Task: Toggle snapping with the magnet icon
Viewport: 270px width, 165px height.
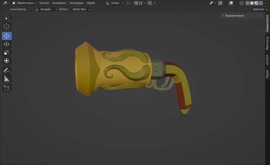Action: (136, 3)
